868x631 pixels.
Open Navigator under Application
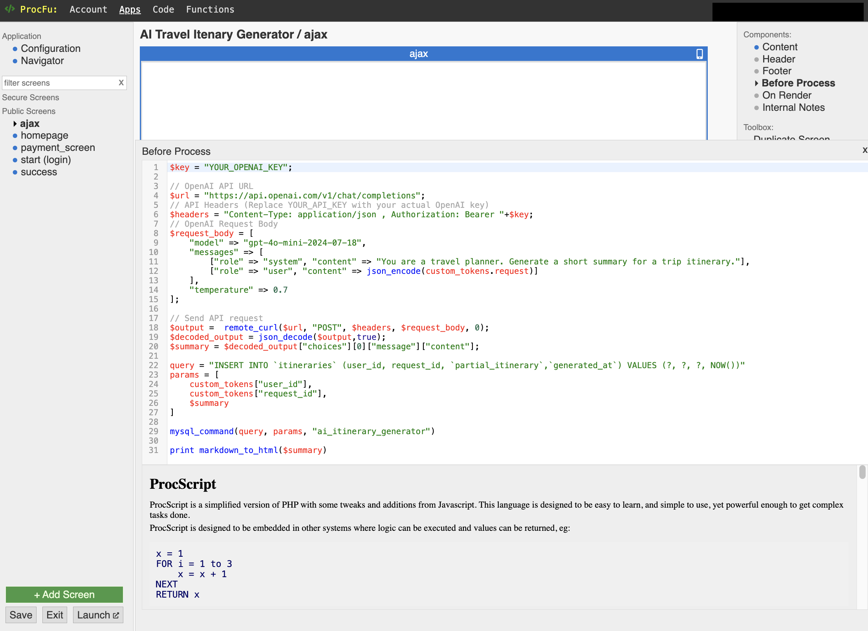[x=42, y=61]
